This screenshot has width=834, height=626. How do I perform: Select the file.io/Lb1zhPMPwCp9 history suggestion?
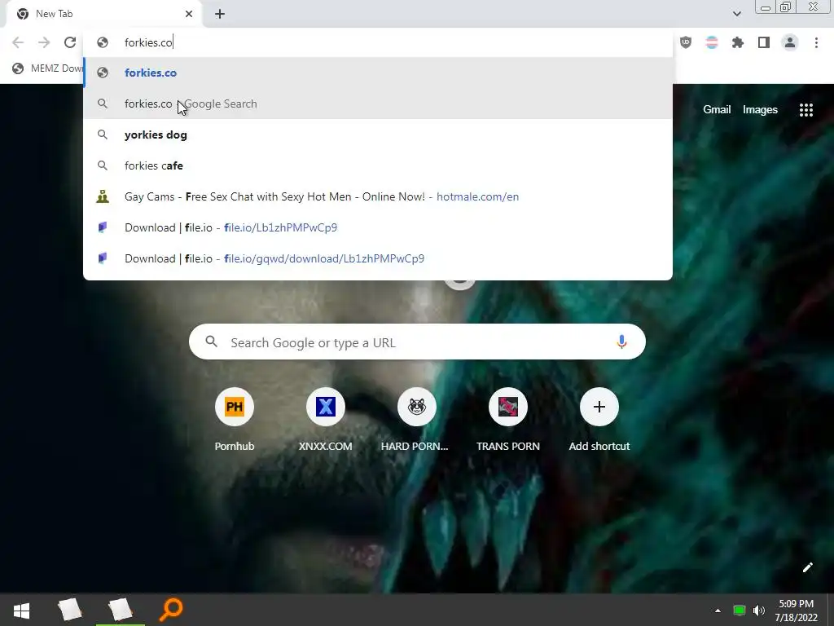coord(378,227)
